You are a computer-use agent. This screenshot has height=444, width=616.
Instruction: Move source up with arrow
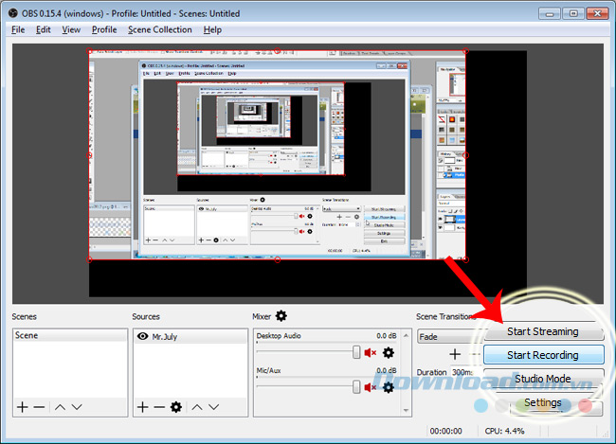pos(197,407)
